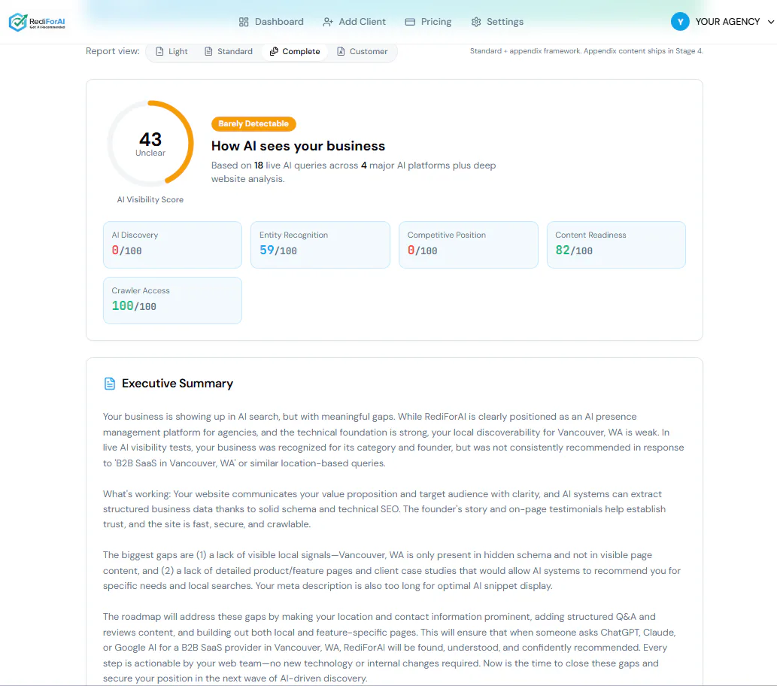Switch to the Light report view
The image size is (777, 686).
pyautogui.click(x=171, y=52)
